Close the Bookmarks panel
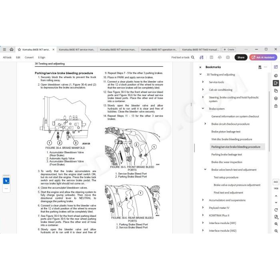This screenshot has width=280, height=280. [x=200, y=67]
